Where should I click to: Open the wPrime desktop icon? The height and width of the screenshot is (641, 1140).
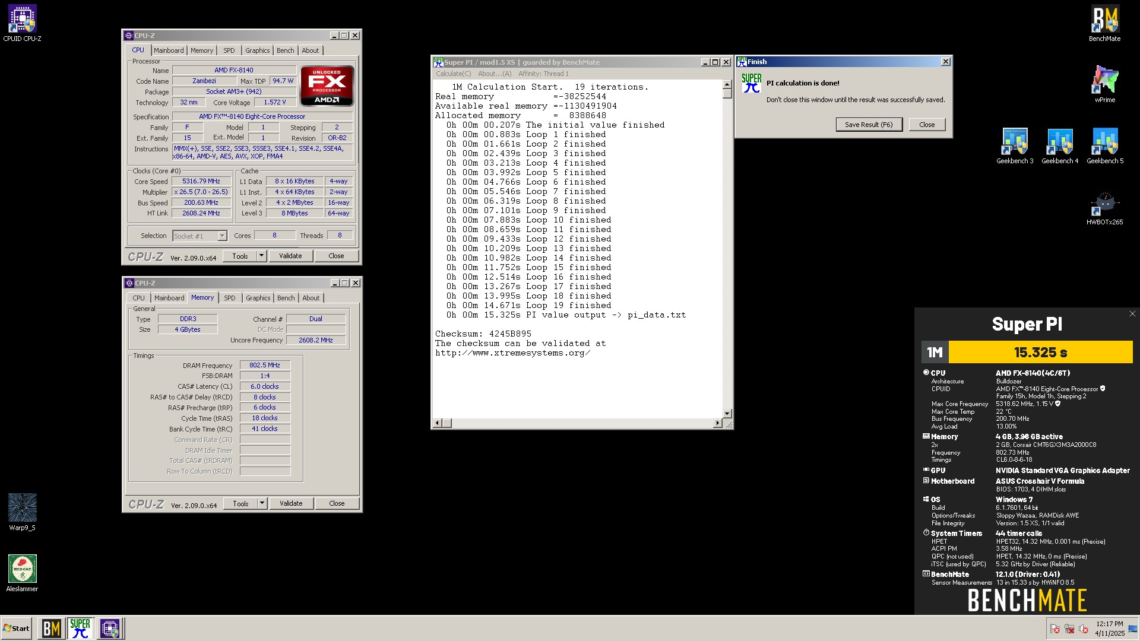[1104, 84]
